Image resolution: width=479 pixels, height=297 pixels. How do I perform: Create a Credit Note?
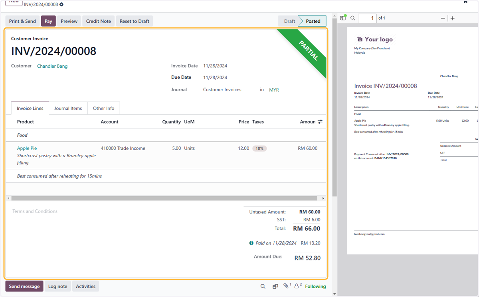click(x=99, y=21)
